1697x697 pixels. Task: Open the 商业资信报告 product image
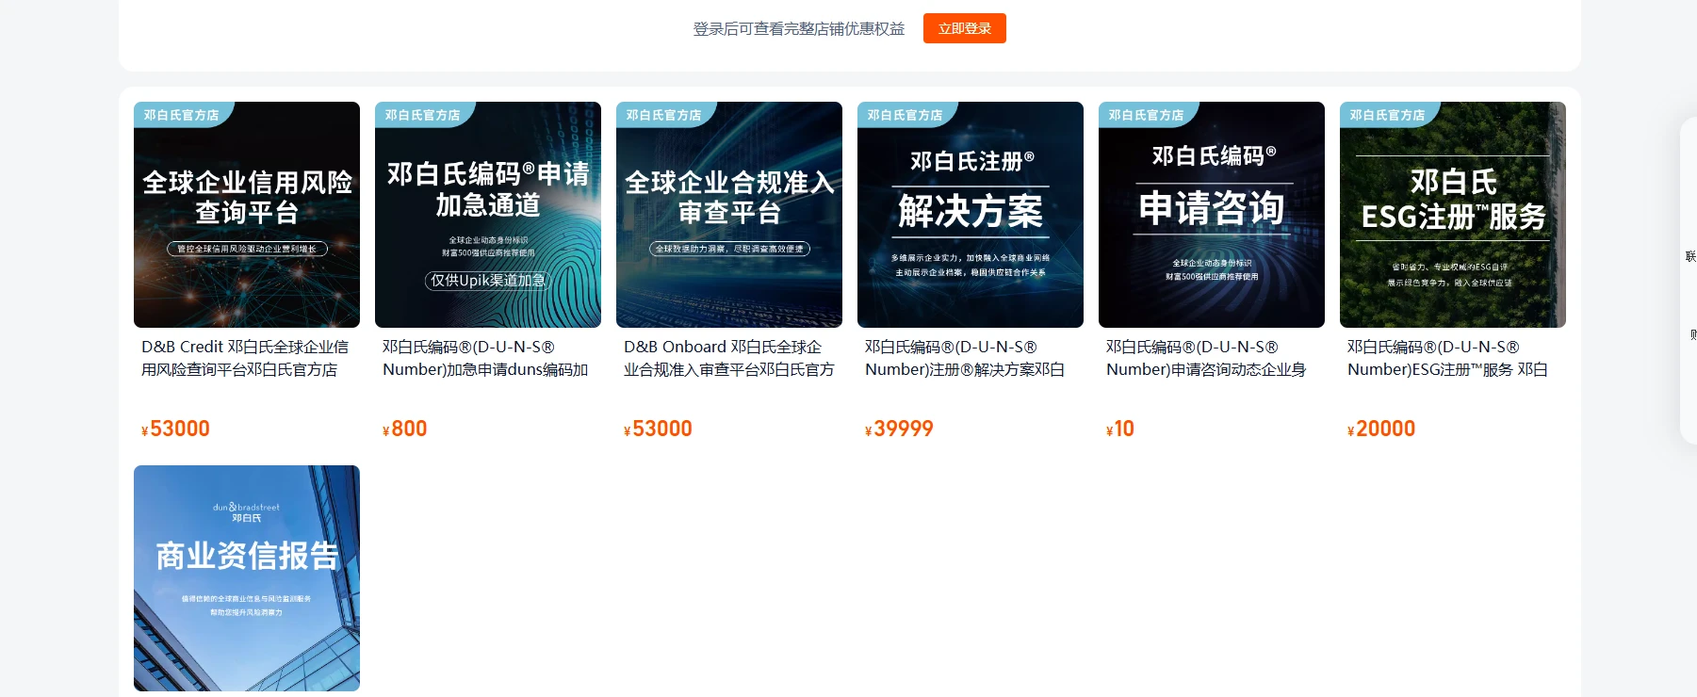(x=247, y=578)
